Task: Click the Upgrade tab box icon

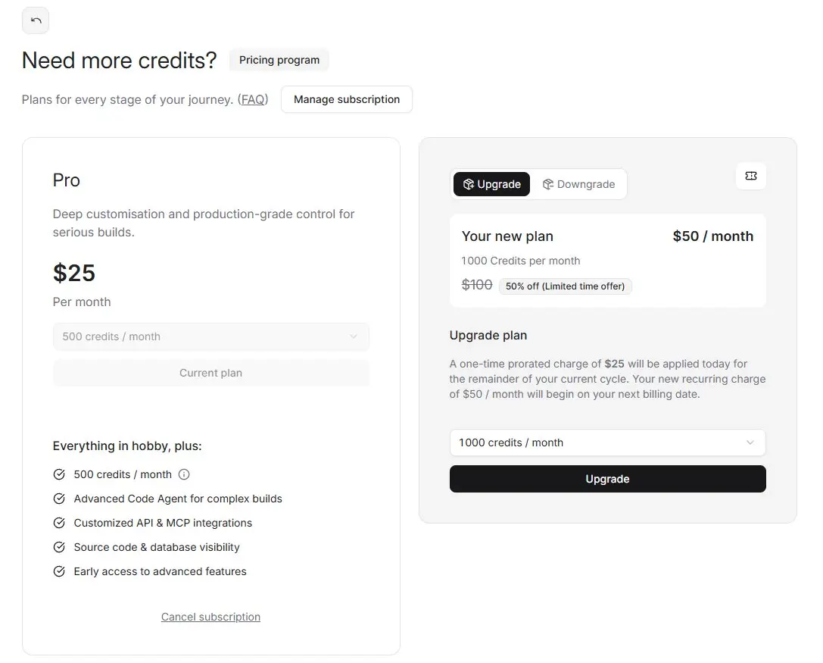Action: coord(468,184)
